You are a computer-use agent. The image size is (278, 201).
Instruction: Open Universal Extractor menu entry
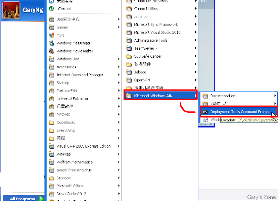[84, 99]
